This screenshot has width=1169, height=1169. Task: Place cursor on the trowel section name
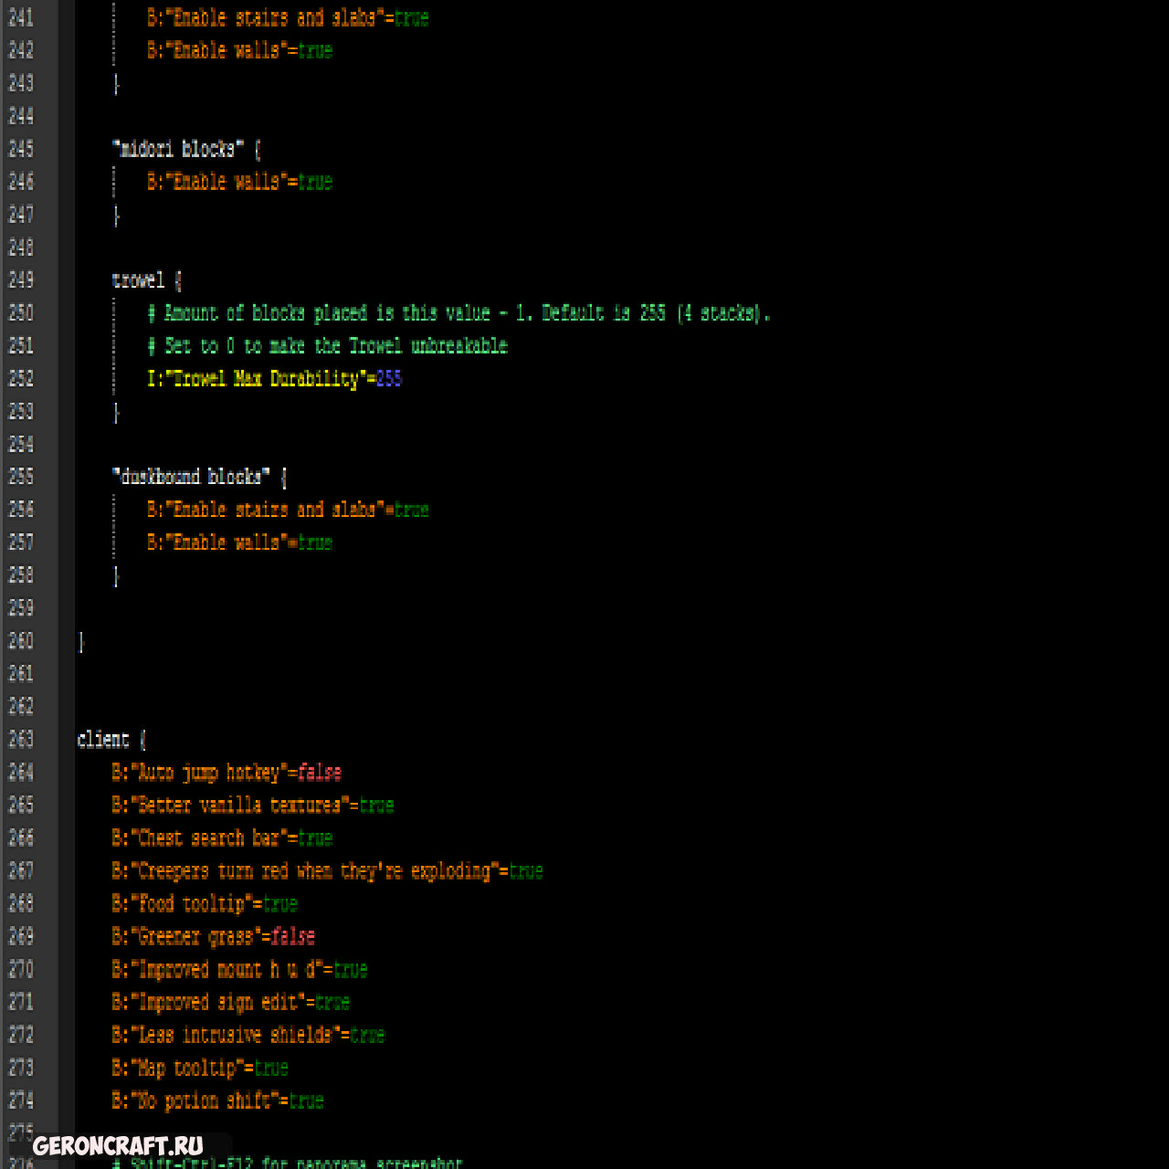(138, 280)
